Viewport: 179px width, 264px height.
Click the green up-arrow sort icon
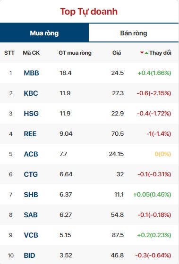click(146, 53)
